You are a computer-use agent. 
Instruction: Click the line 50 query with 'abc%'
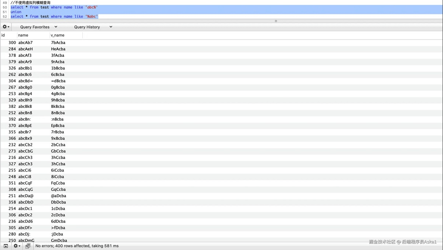[x=54, y=7]
